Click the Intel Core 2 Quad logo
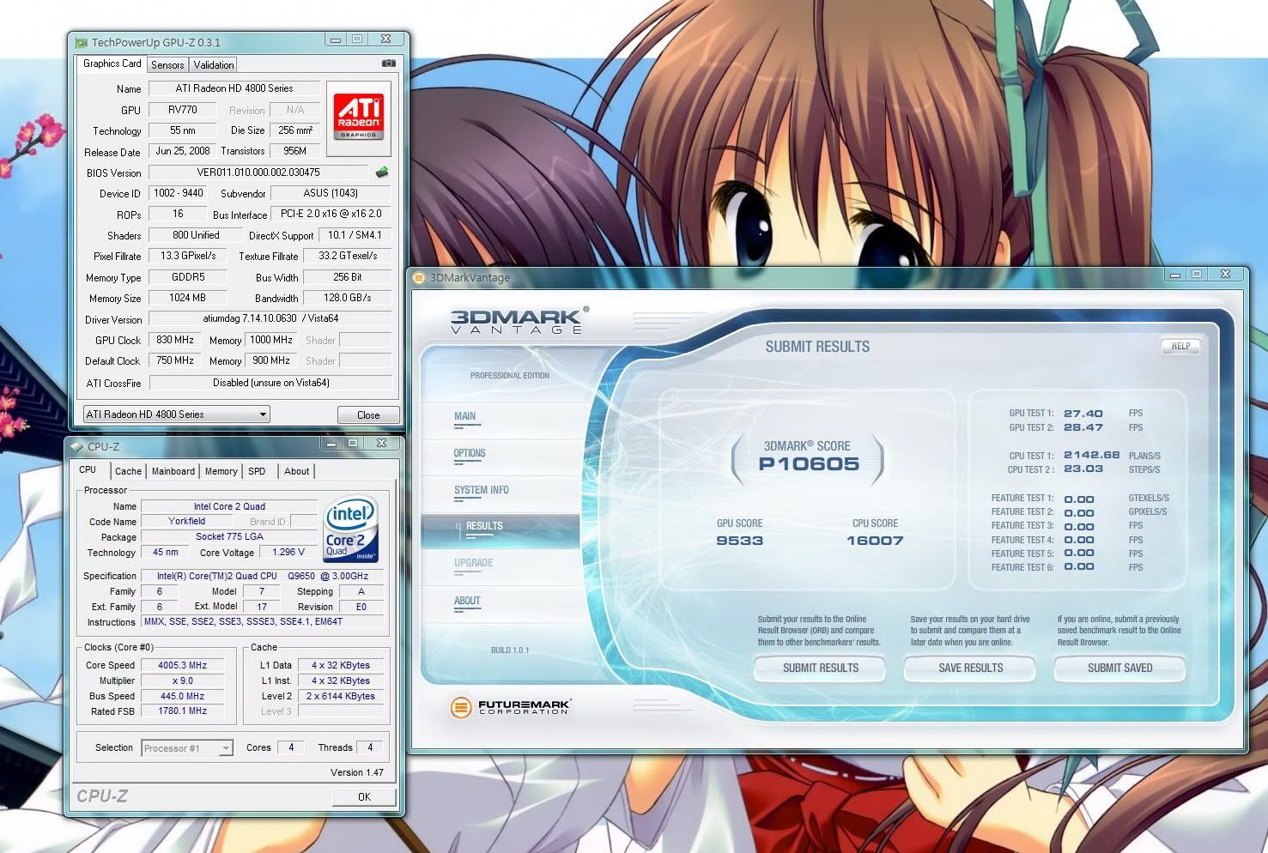 [350, 529]
